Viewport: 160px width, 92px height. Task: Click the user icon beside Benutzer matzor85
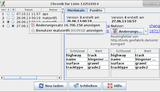click(x=33, y=31)
